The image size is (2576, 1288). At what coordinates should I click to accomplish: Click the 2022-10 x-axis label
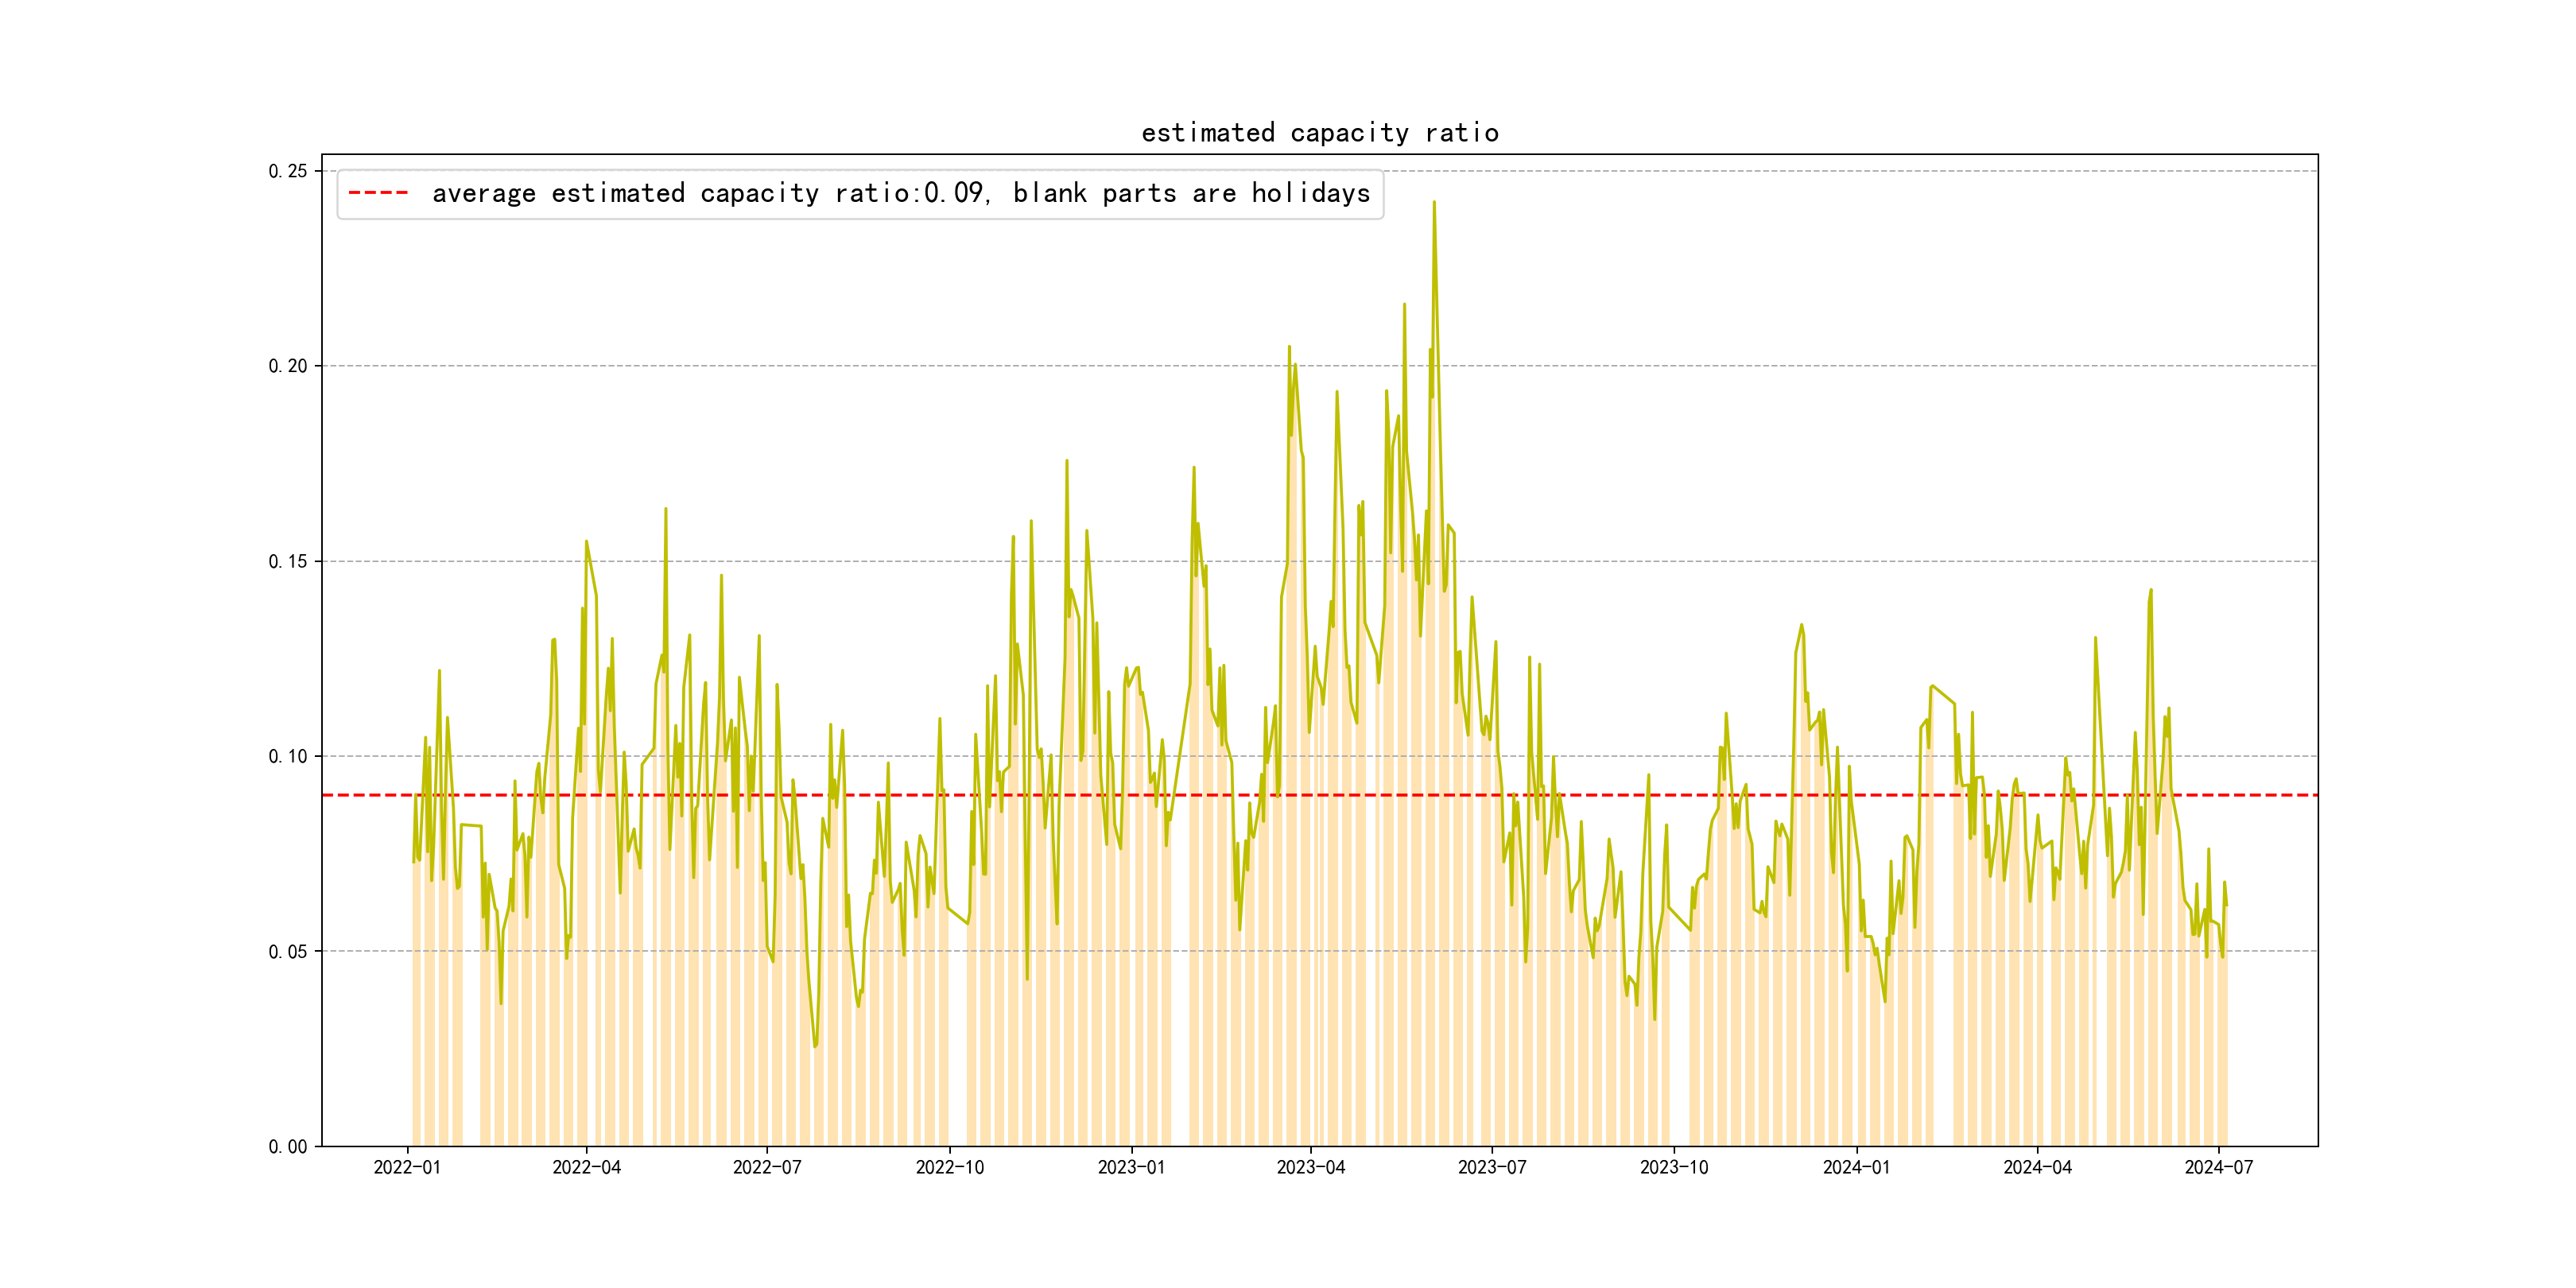(x=949, y=1167)
